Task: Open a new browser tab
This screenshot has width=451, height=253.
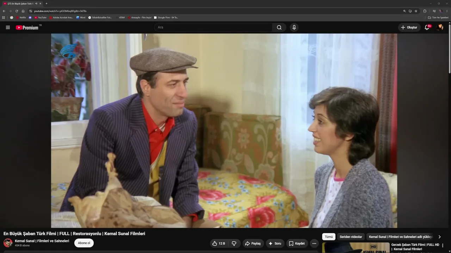Action: pos(47,4)
